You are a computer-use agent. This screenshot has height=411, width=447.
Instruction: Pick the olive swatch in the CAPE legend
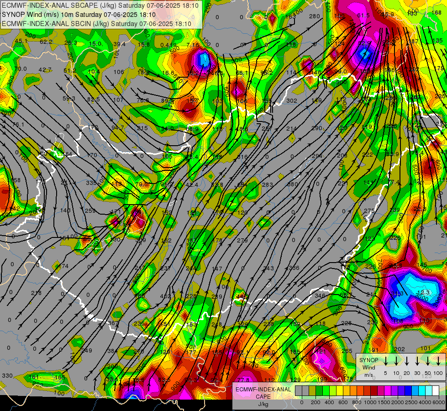[312, 390]
